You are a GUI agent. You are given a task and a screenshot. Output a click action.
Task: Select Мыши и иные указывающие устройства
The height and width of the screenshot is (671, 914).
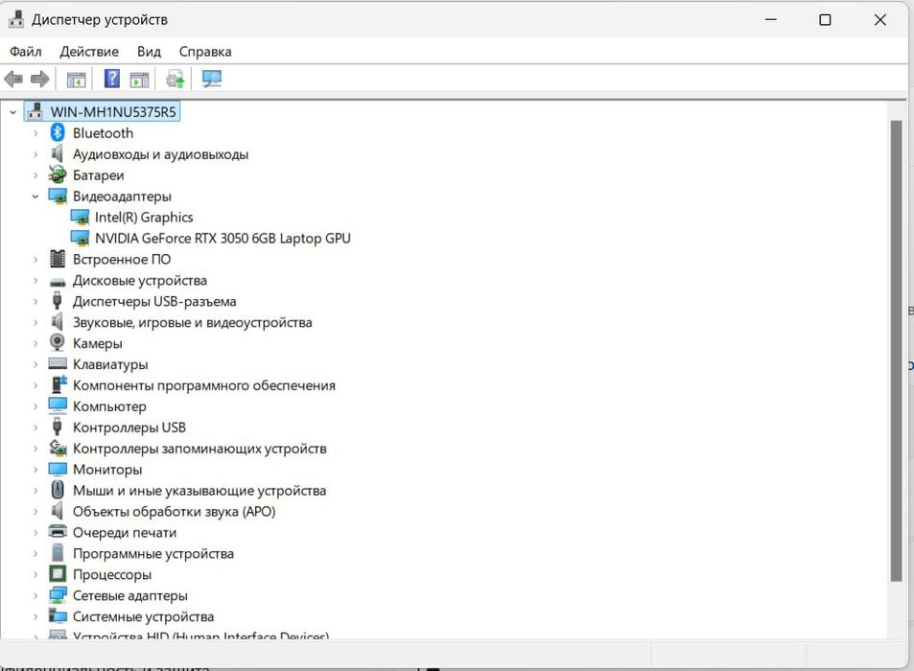tap(199, 491)
